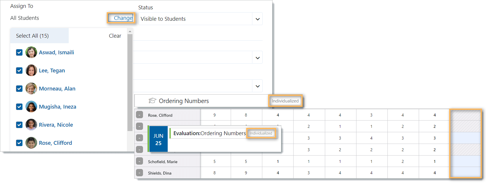Expand the second dropdown below Status
486x183 pixels.
257,58
